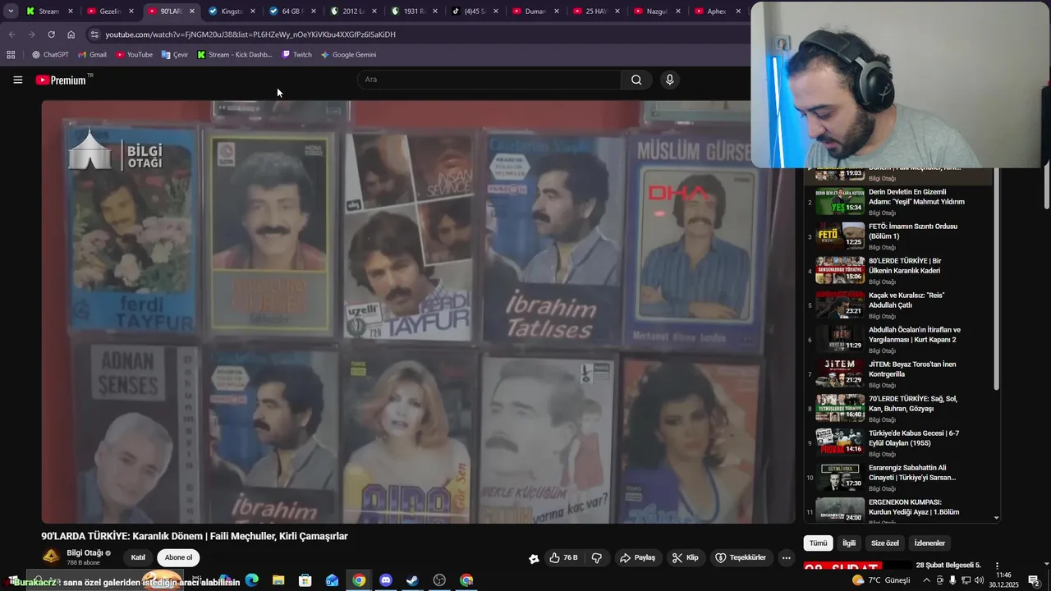Click in the Ara search field
Image resolution: width=1051 pixels, height=591 pixels.
489,80
